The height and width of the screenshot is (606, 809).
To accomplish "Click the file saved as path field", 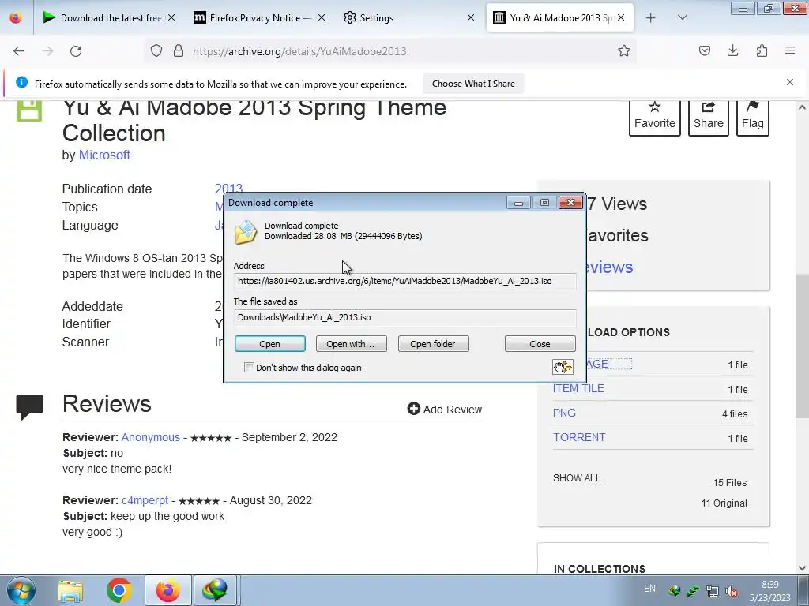I will (x=405, y=317).
